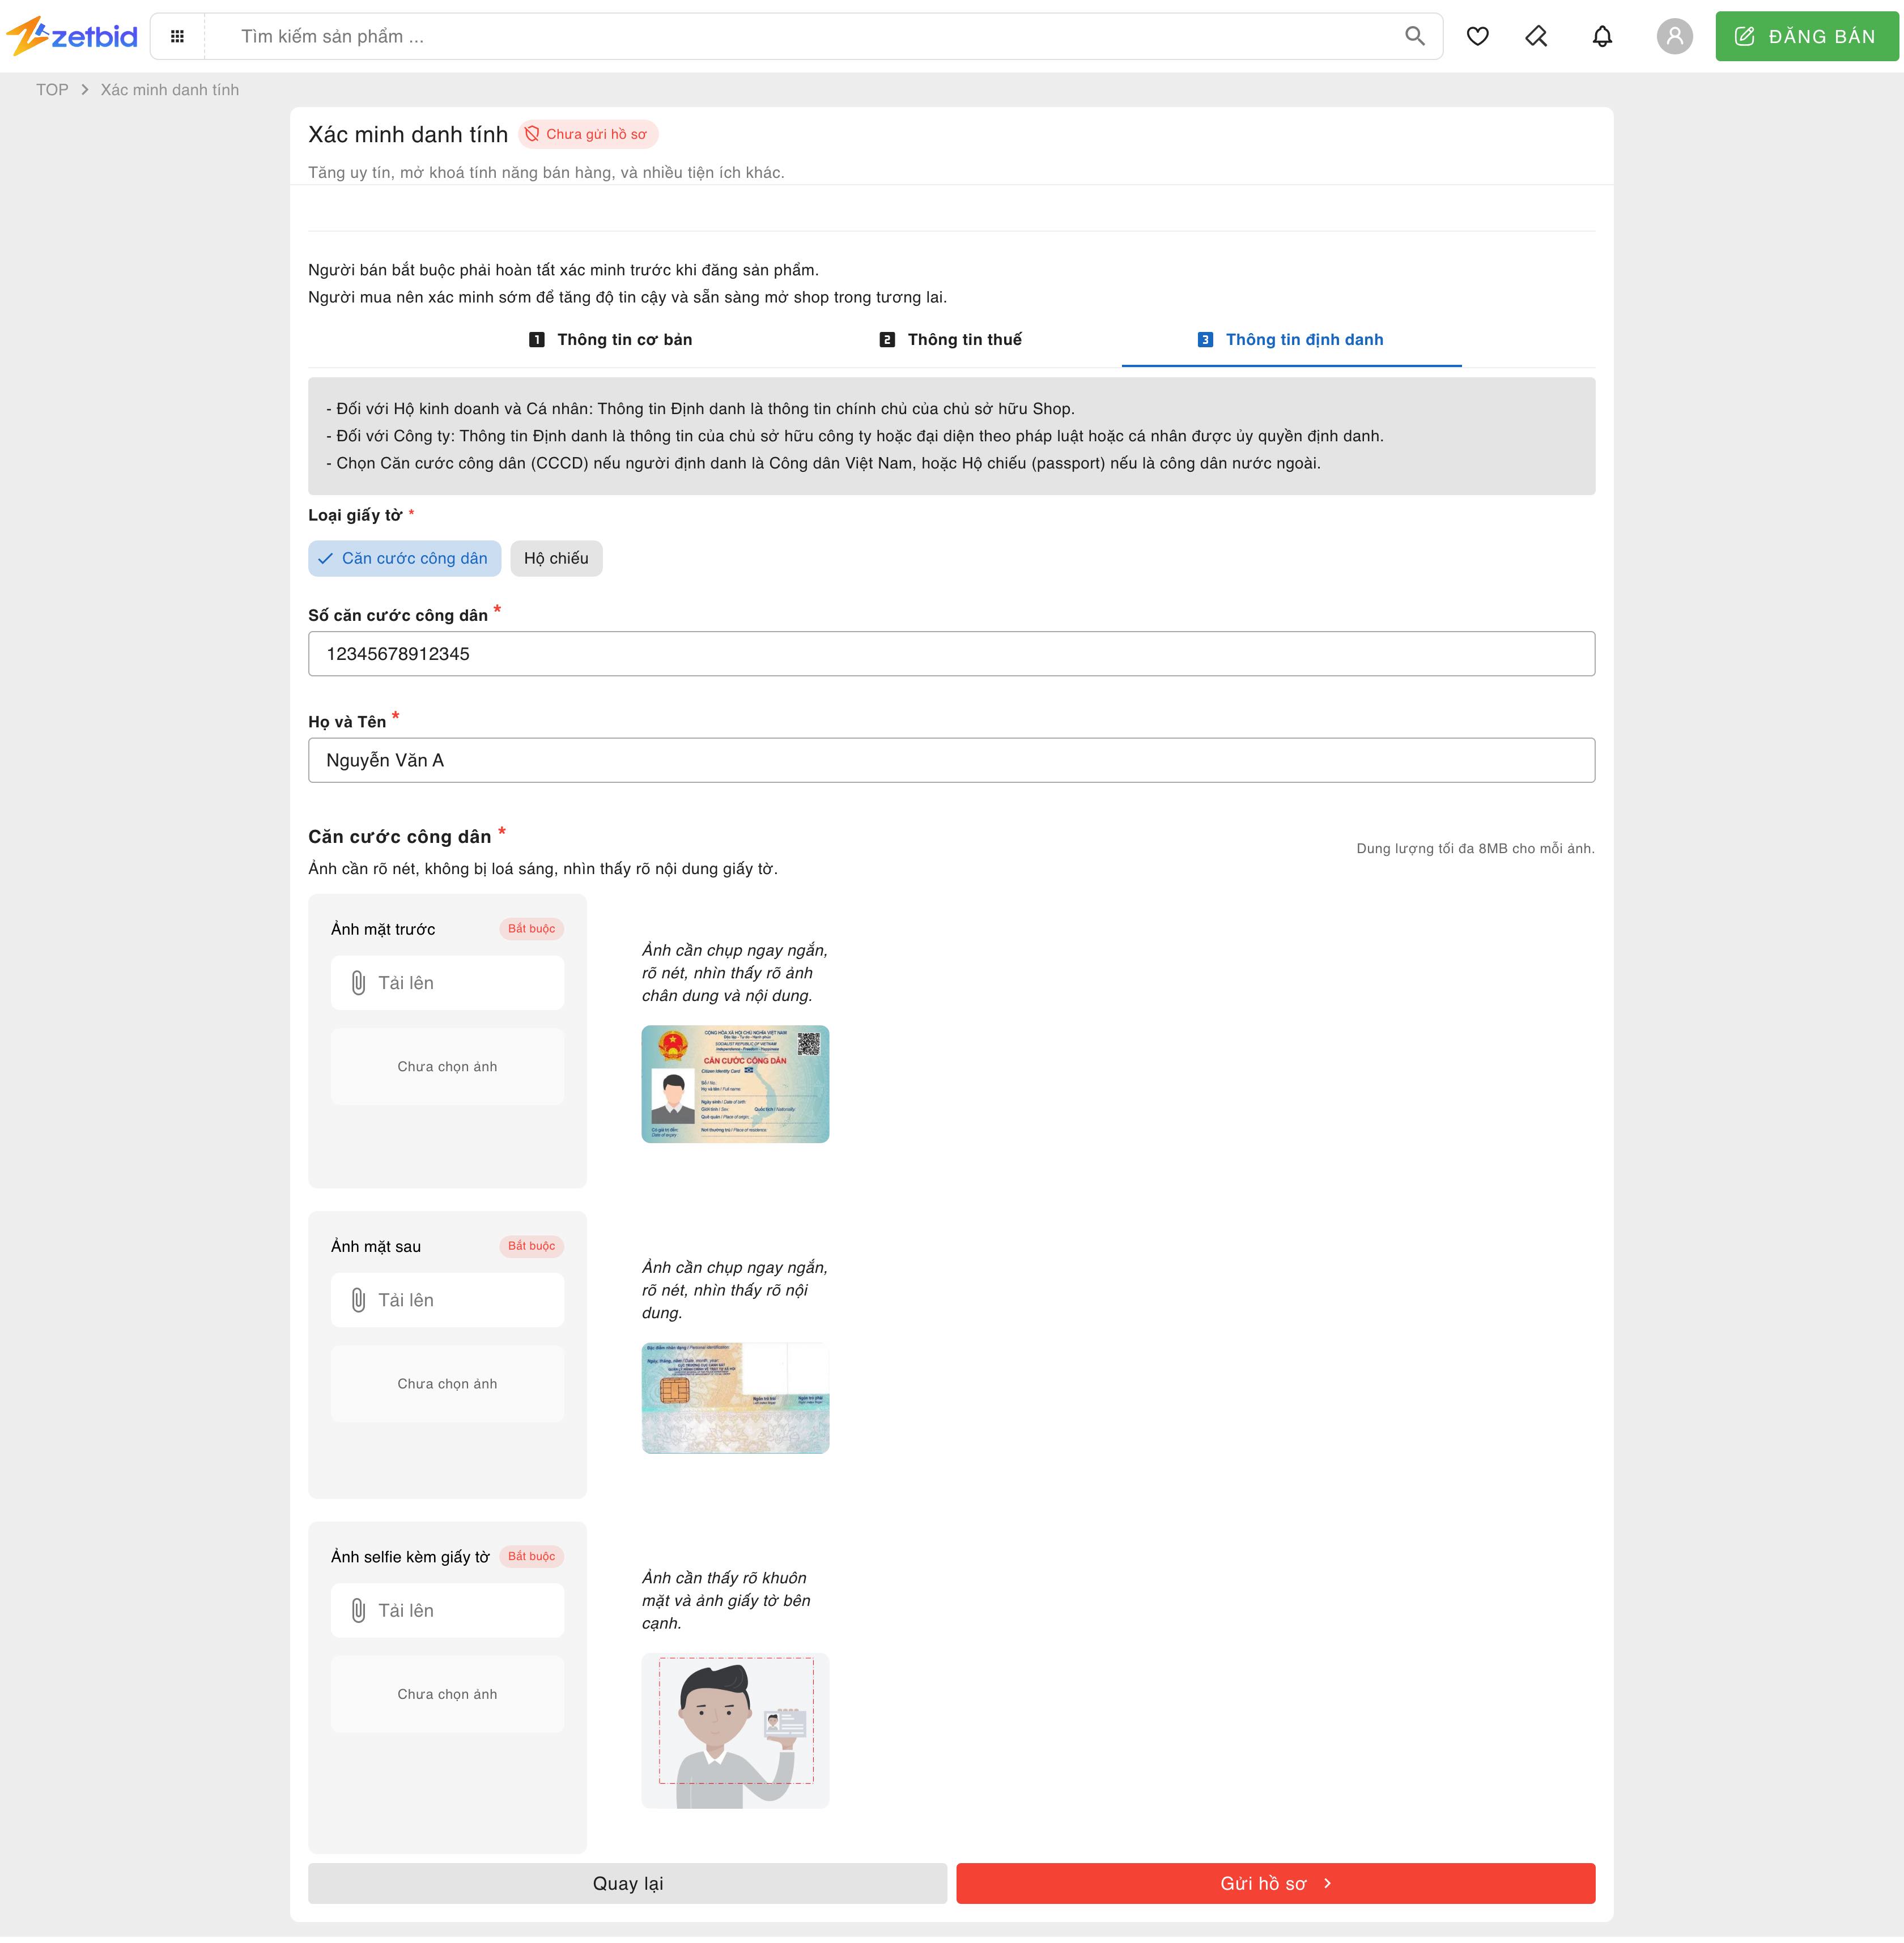Click Chưa chọn ảnh placeholder for front photo
This screenshot has width=1904, height=1943.
click(x=447, y=1067)
